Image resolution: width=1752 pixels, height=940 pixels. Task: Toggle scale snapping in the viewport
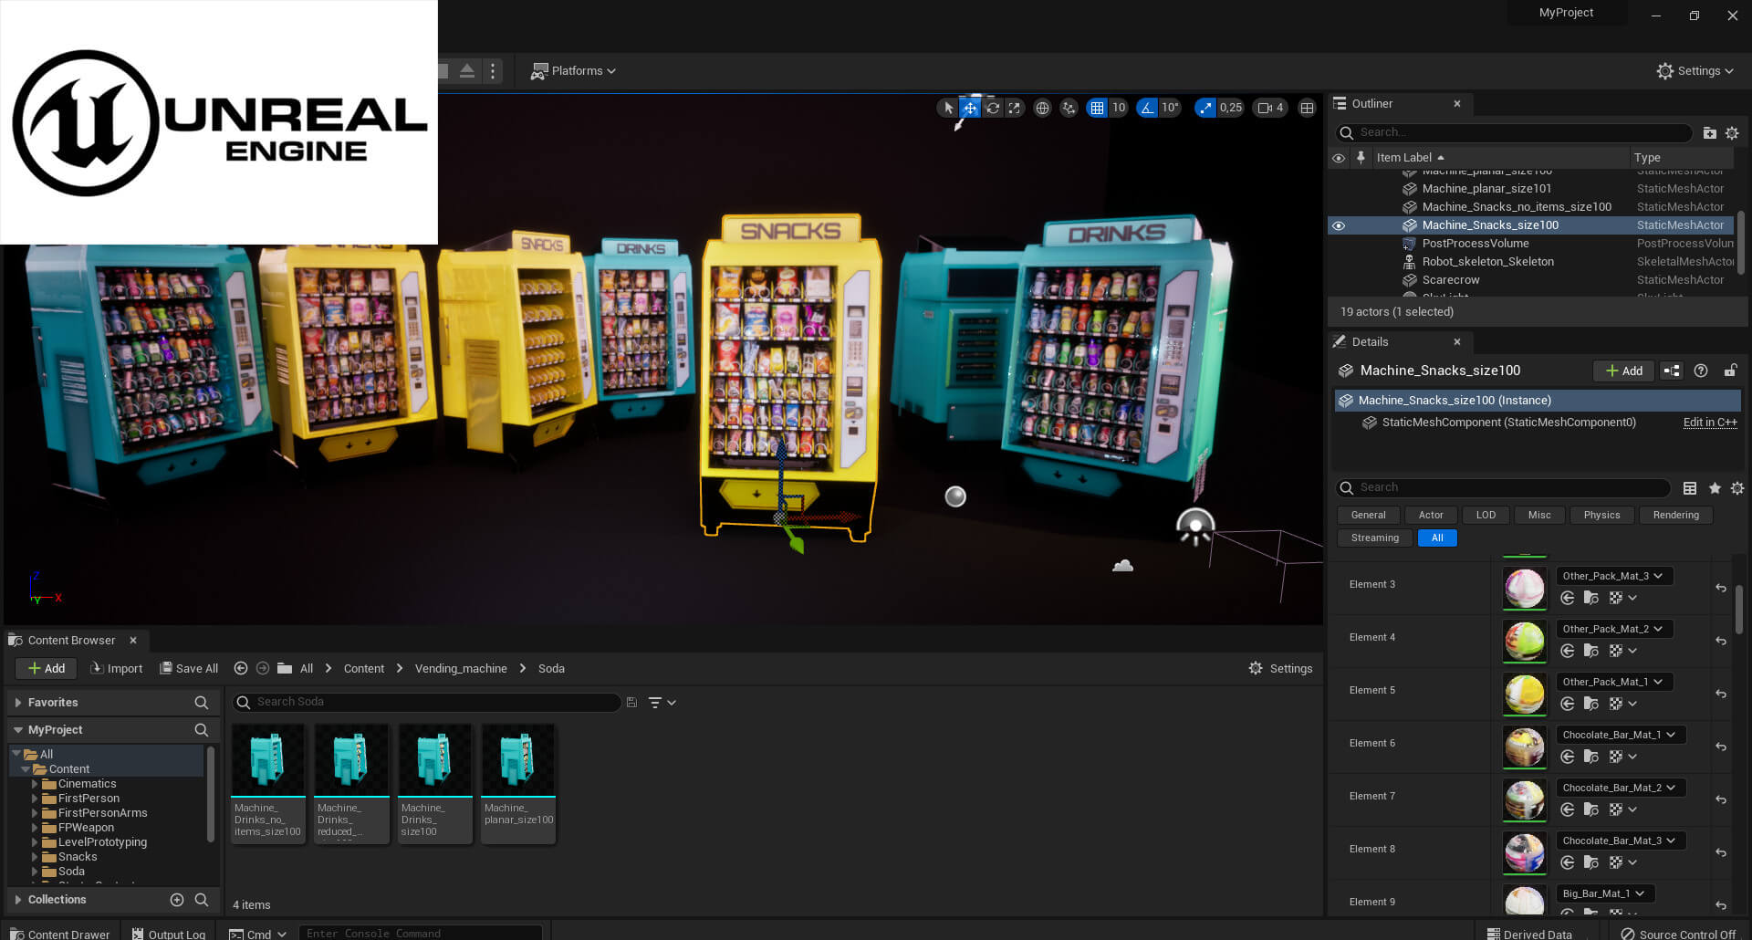(1206, 108)
